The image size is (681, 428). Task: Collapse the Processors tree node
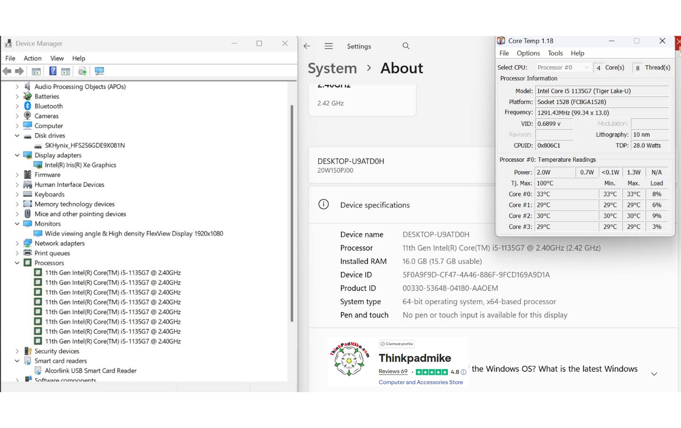[17, 263]
